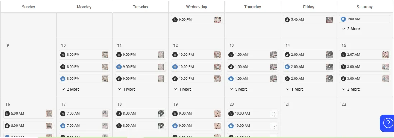Viewport: 394px width, 138px height.
Task: Click the X icon on Wednesday's 9:00 PM post
Action: click(x=175, y=20)
